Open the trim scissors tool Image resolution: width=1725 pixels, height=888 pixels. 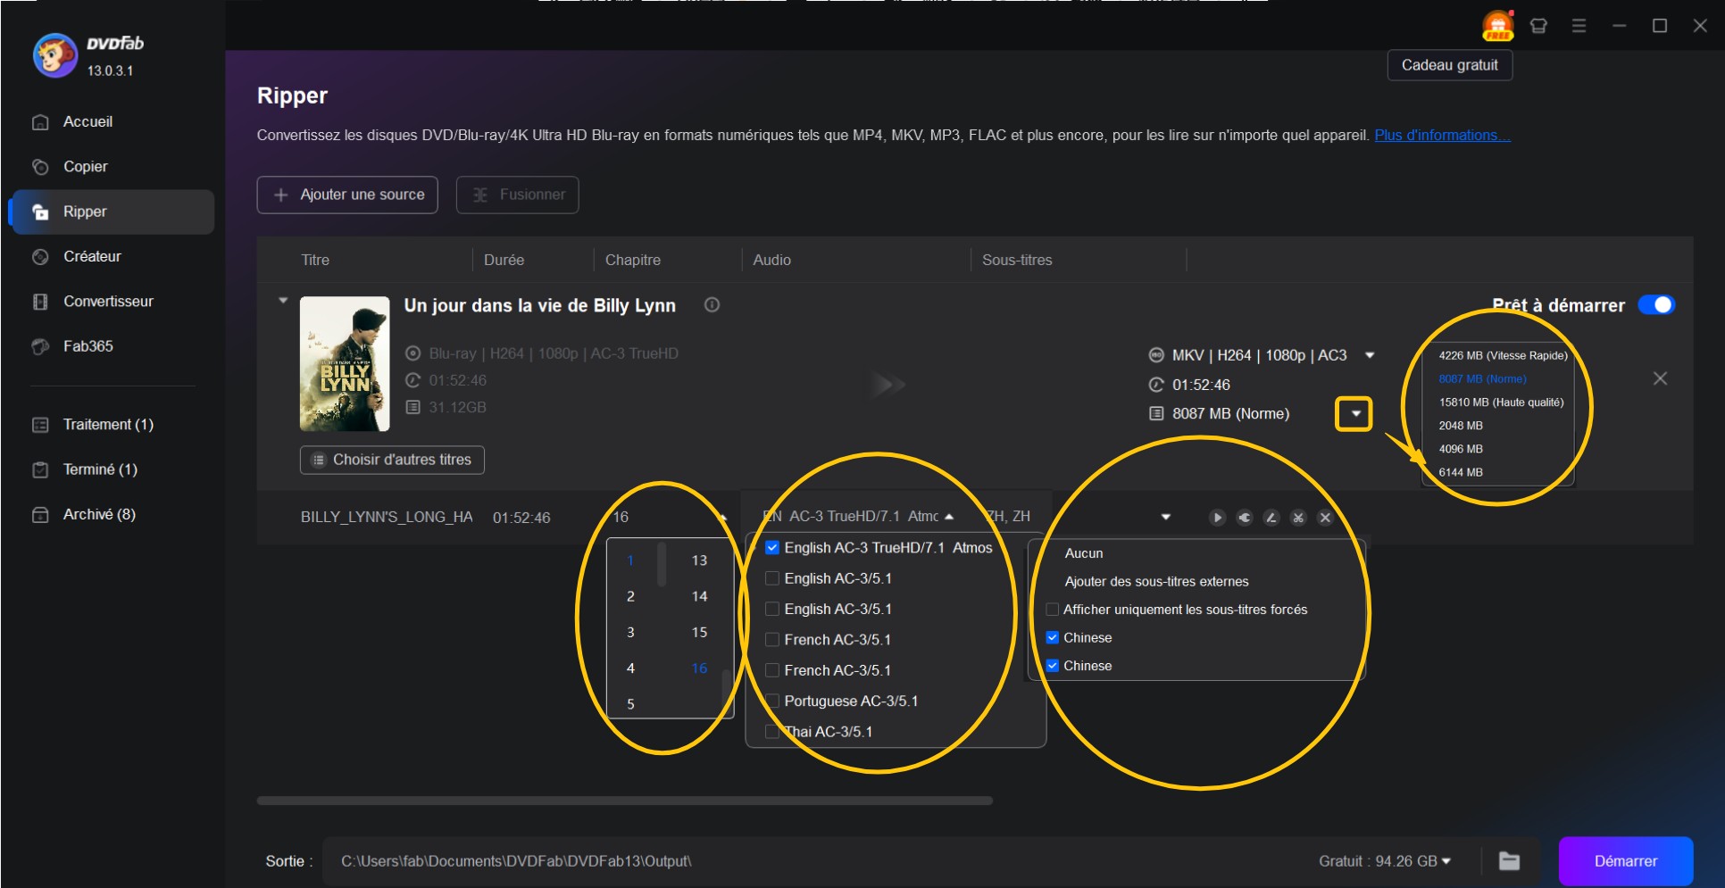tap(1298, 518)
